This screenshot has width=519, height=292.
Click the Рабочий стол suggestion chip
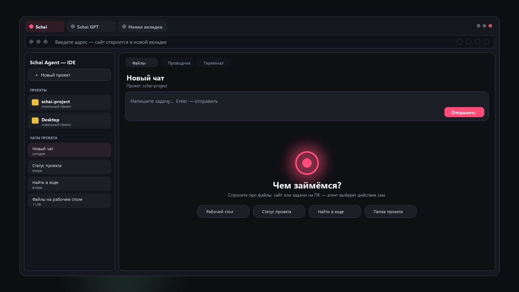pyautogui.click(x=223, y=212)
